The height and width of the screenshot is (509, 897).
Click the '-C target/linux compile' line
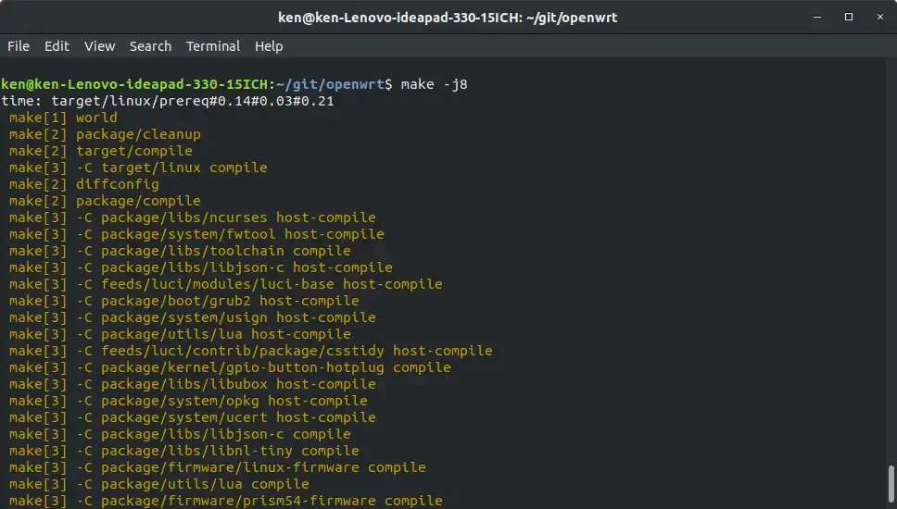[x=138, y=168]
